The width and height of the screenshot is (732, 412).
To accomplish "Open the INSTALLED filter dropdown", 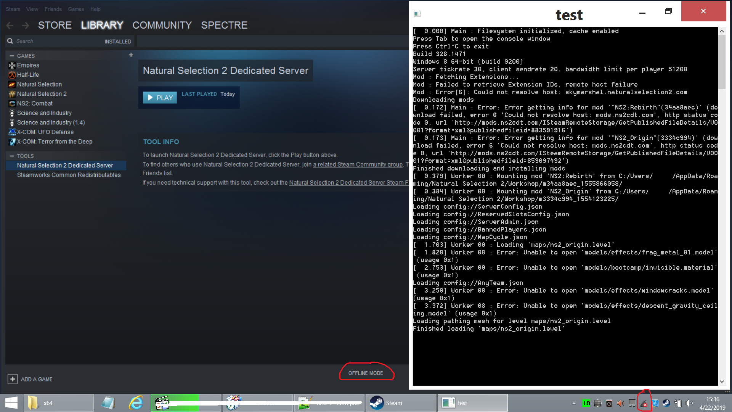I will pyautogui.click(x=117, y=41).
